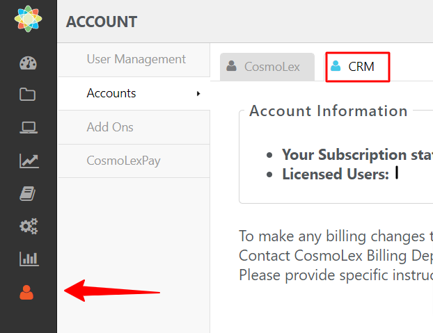433x333 pixels.
Task: Go to CosmoLexPay menu item
Action: (x=123, y=161)
